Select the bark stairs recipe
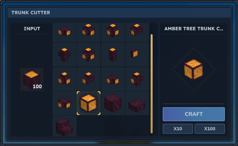The image size is (238, 146). 64,126
